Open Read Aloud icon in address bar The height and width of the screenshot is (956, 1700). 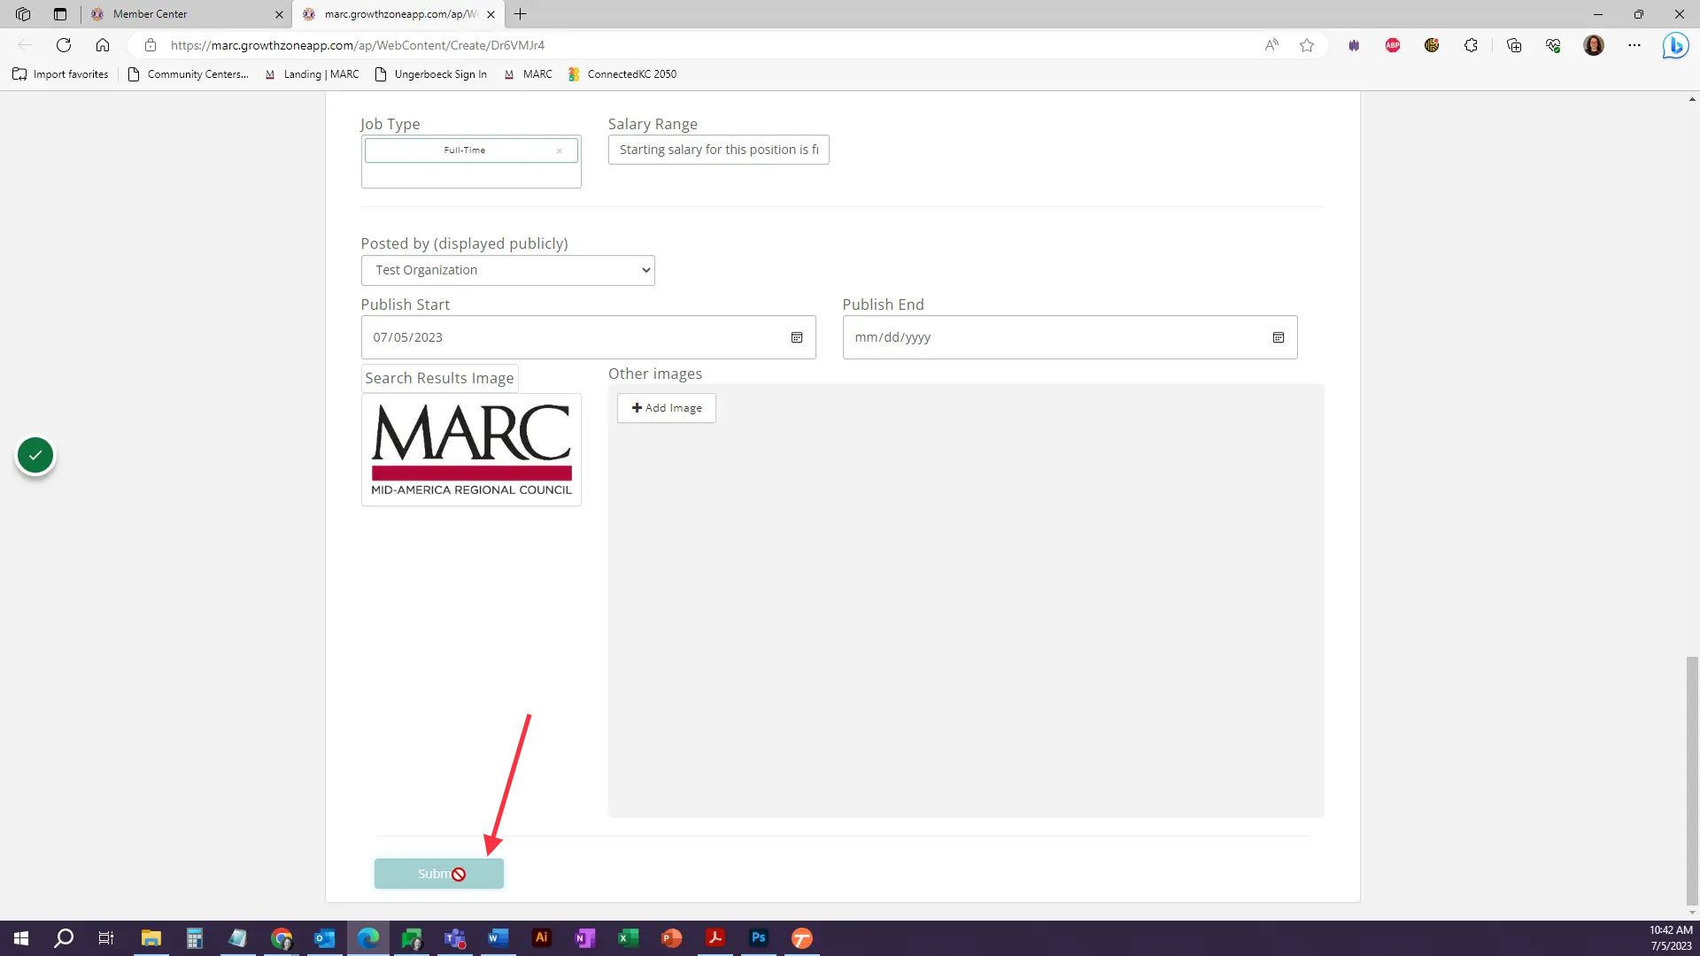pos(1271,45)
